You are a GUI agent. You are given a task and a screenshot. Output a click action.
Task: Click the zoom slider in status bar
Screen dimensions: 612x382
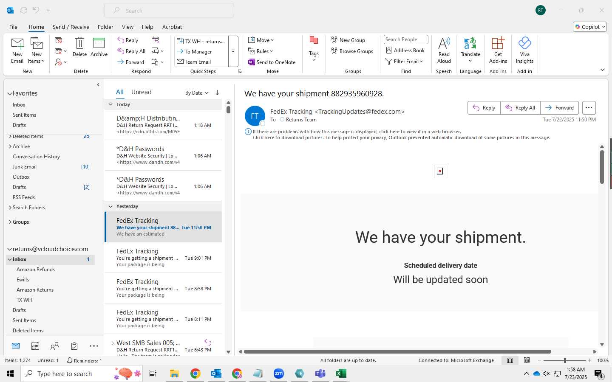point(565,360)
